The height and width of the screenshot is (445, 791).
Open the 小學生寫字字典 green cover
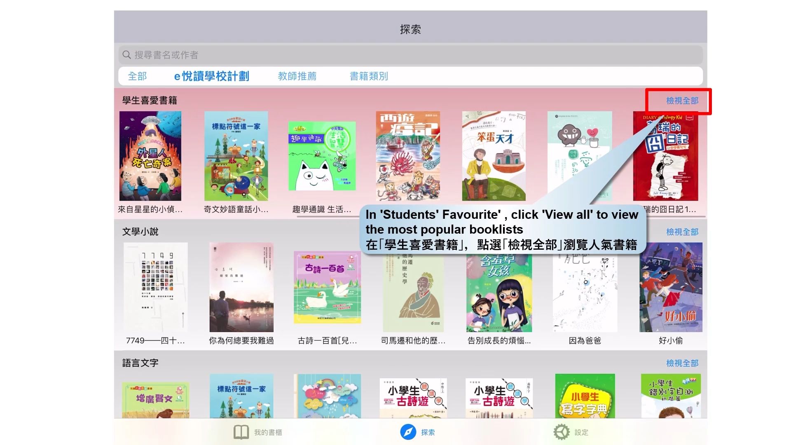585,396
